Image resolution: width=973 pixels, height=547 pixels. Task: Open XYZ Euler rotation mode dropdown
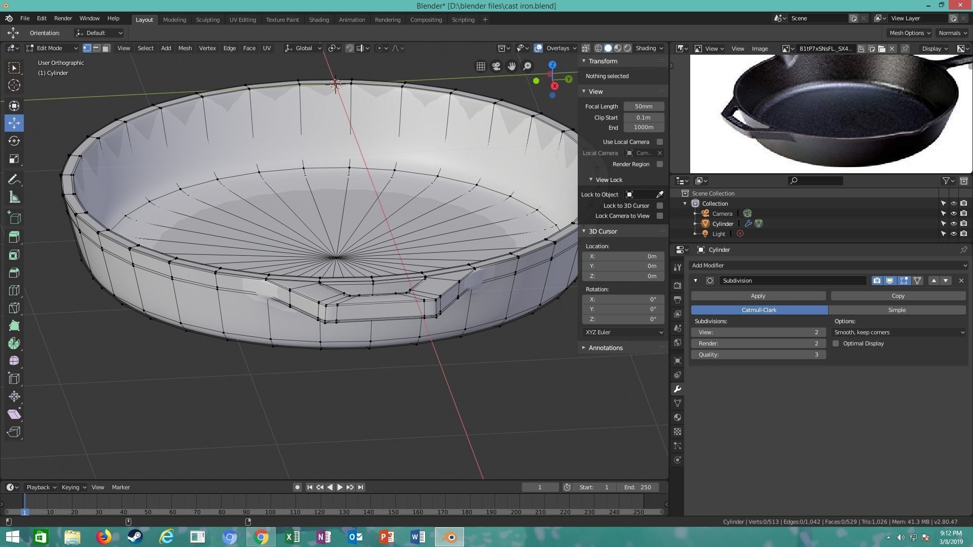623,332
